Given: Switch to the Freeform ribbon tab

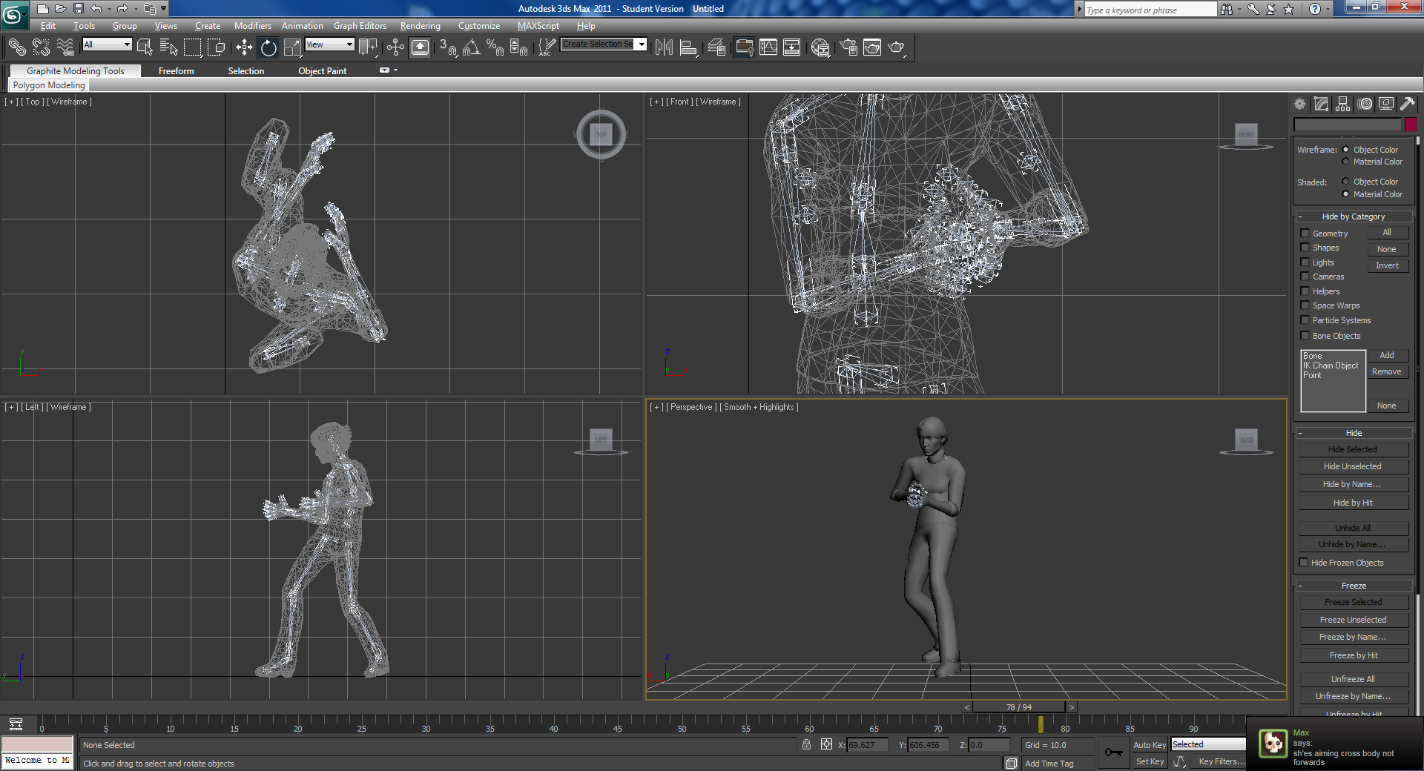Looking at the screenshot, I should pyautogui.click(x=176, y=71).
